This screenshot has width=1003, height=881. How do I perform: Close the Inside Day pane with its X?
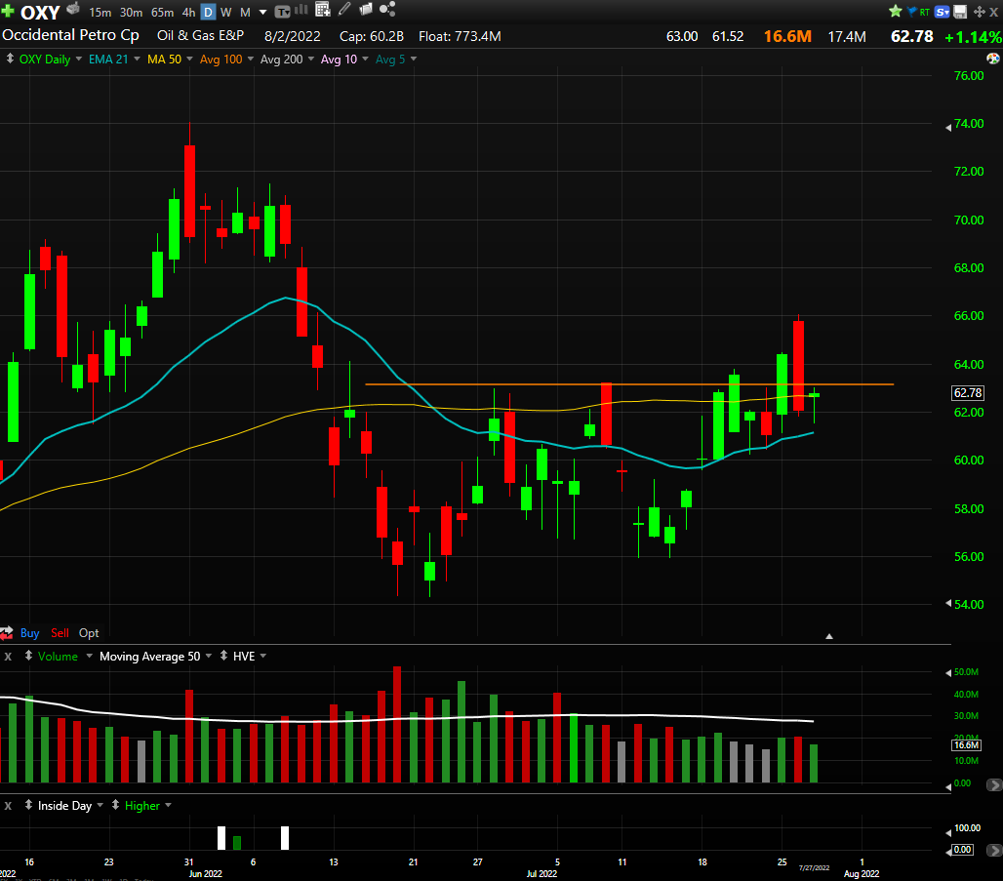(x=9, y=806)
